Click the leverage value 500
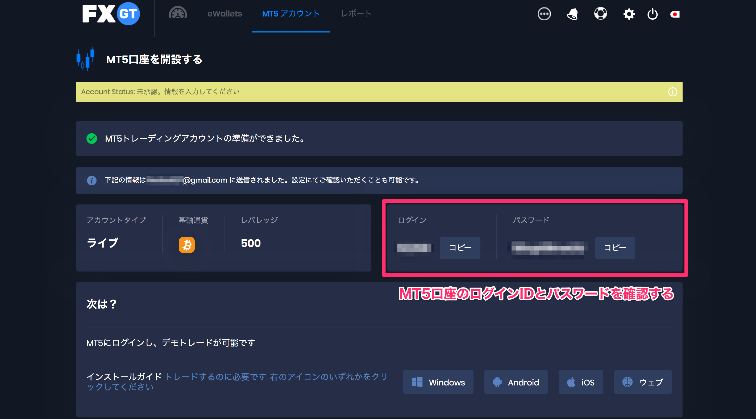Viewport: 756px width, 419px height. tap(251, 243)
